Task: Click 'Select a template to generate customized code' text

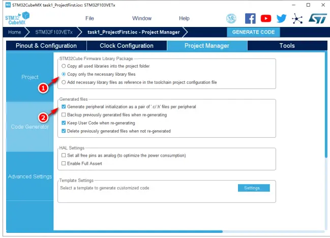Action: 105,188
